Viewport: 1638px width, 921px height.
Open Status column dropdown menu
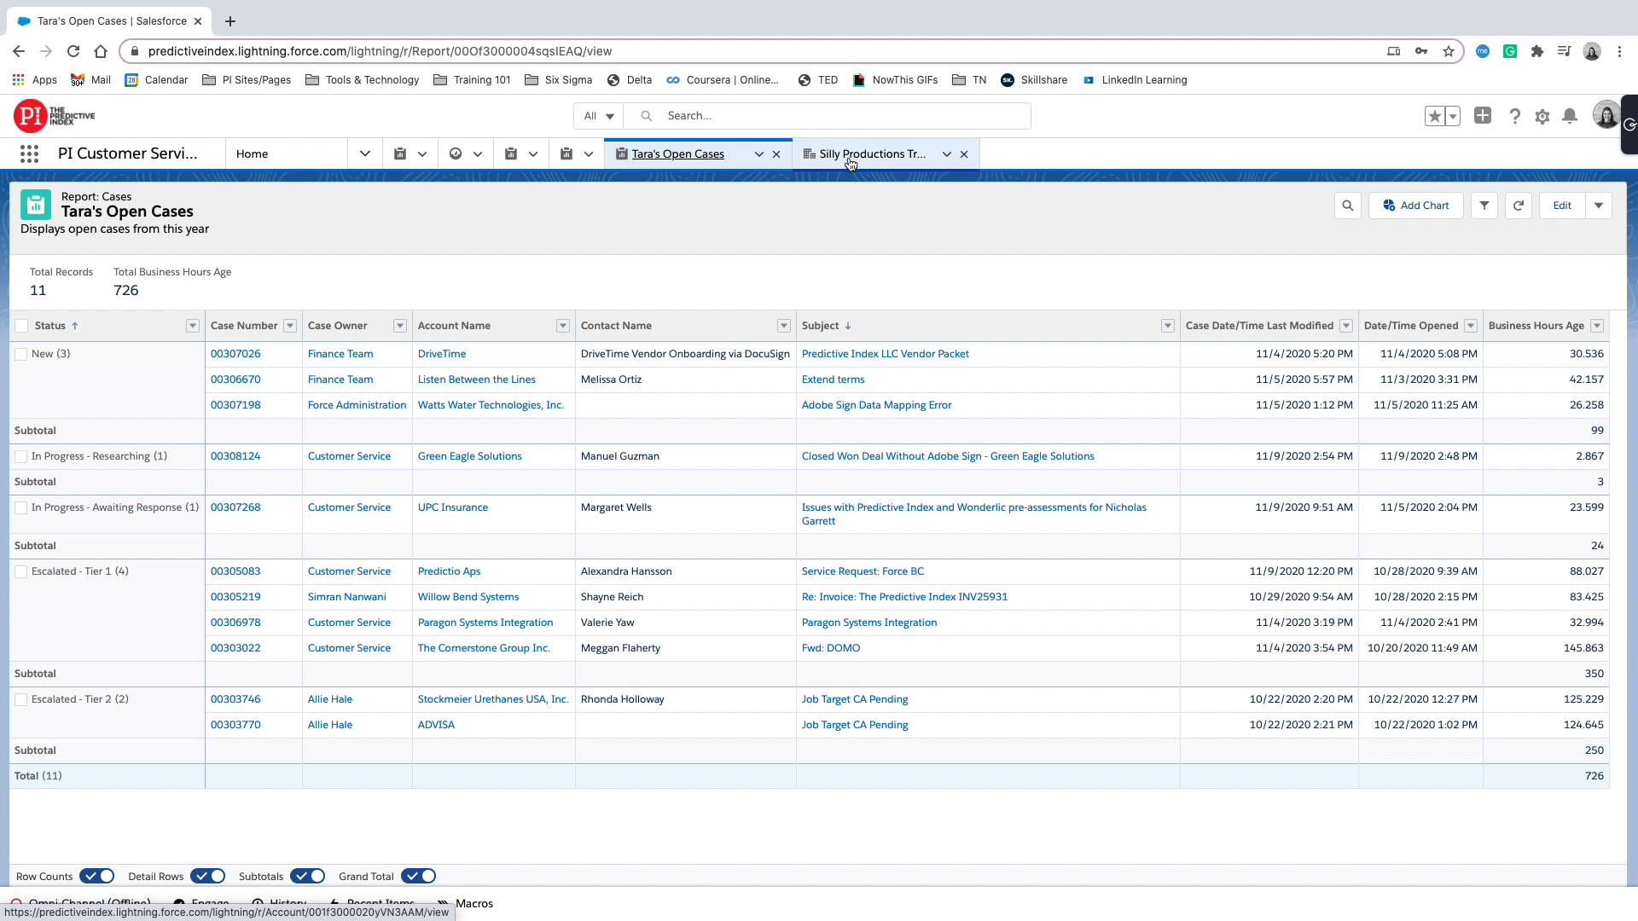tap(193, 326)
